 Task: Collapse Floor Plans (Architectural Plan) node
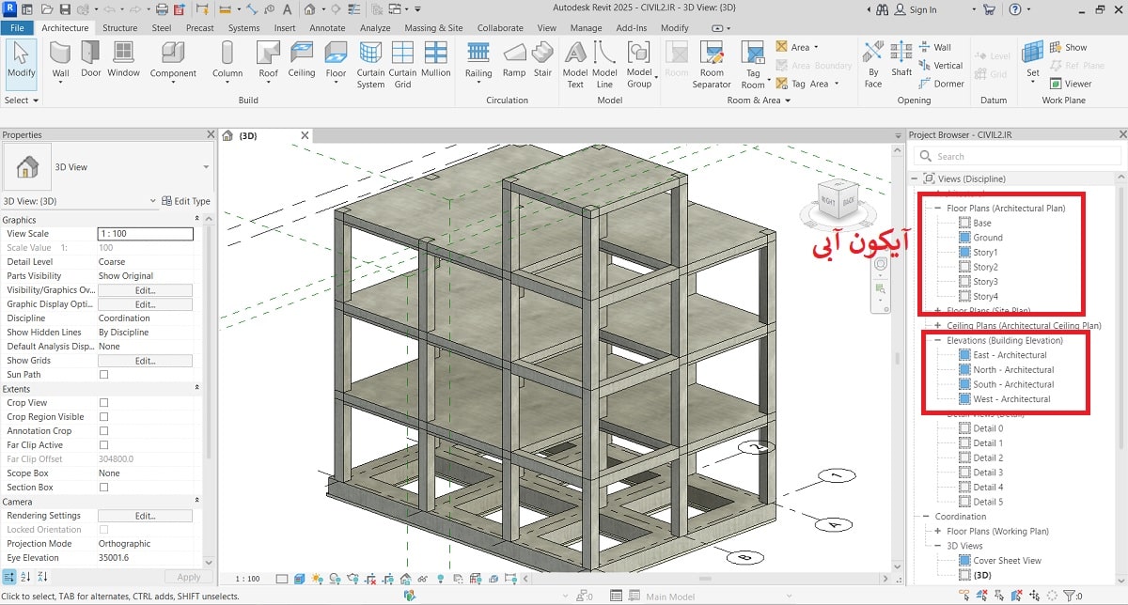[x=937, y=209]
